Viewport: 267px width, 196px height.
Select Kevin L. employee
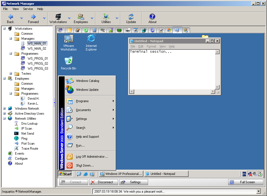[x=33, y=104]
